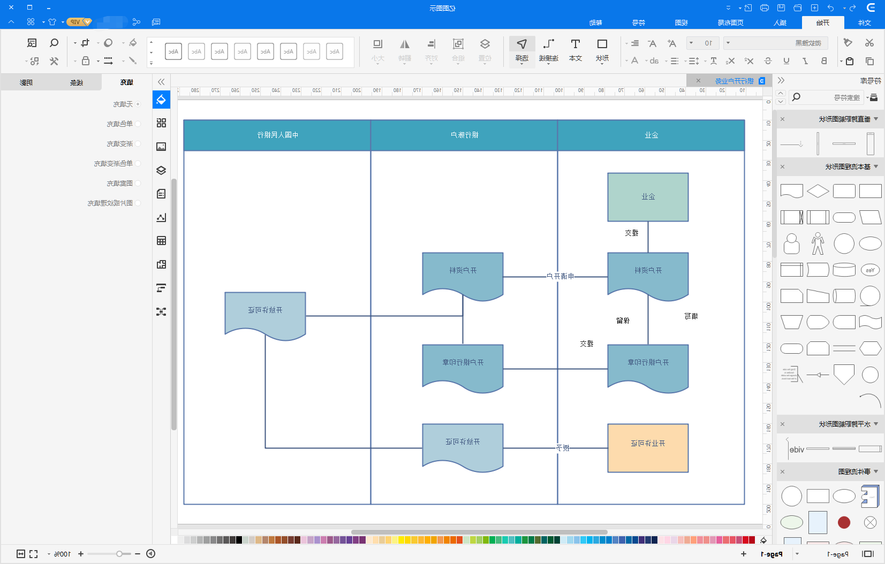The width and height of the screenshot is (885, 564).
Task: Click the 选择 select tool button
Action: coord(521,50)
